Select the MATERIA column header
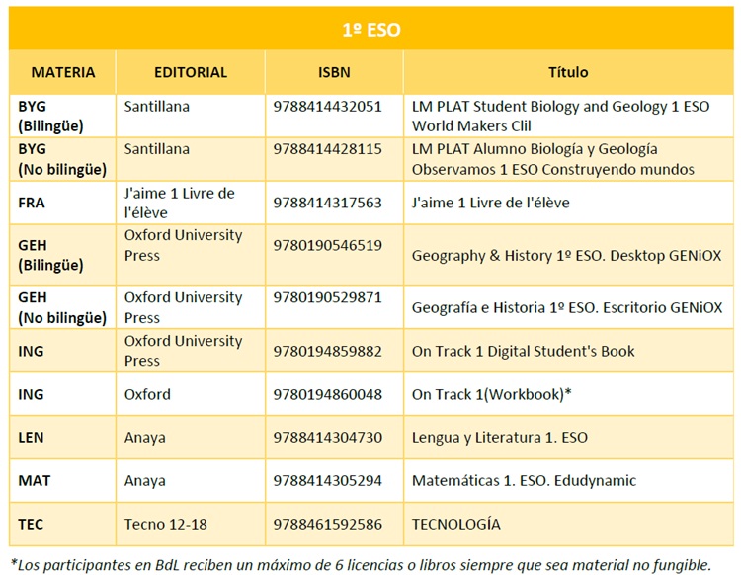 click(63, 72)
